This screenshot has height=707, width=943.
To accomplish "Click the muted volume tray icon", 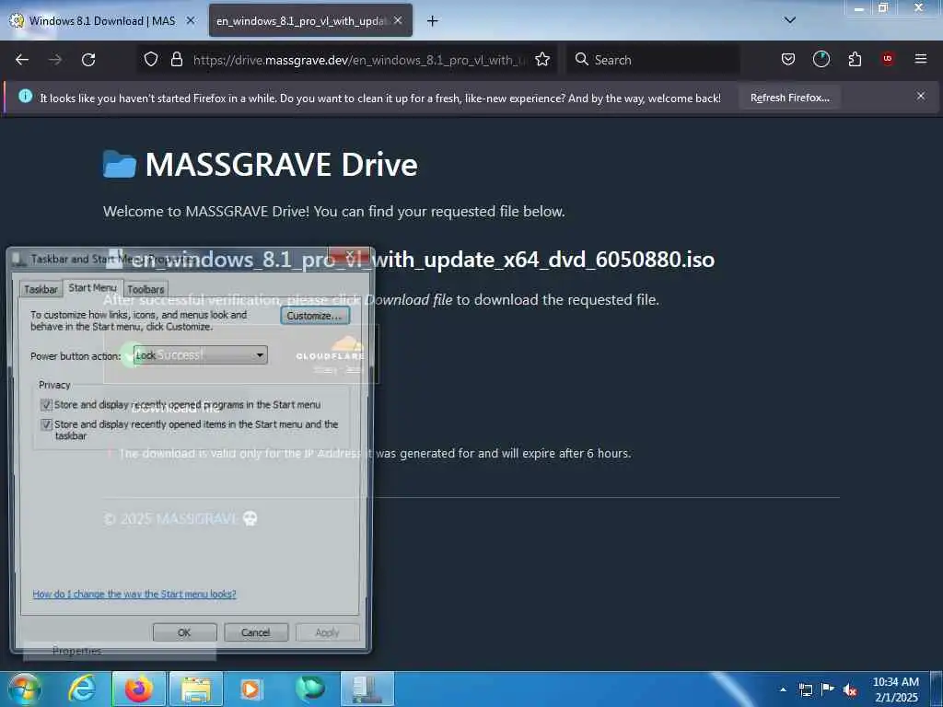I will pos(850,690).
